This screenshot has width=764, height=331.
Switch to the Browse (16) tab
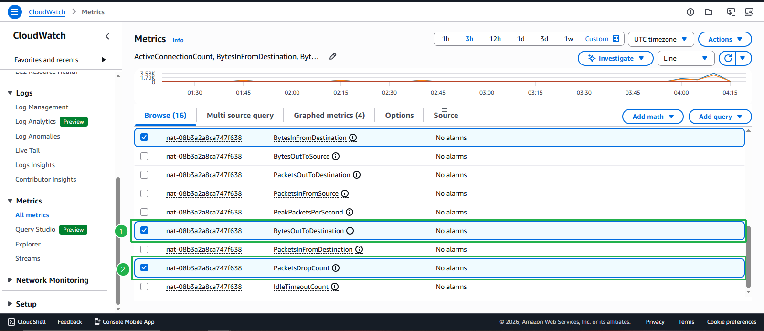[x=165, y=116]
